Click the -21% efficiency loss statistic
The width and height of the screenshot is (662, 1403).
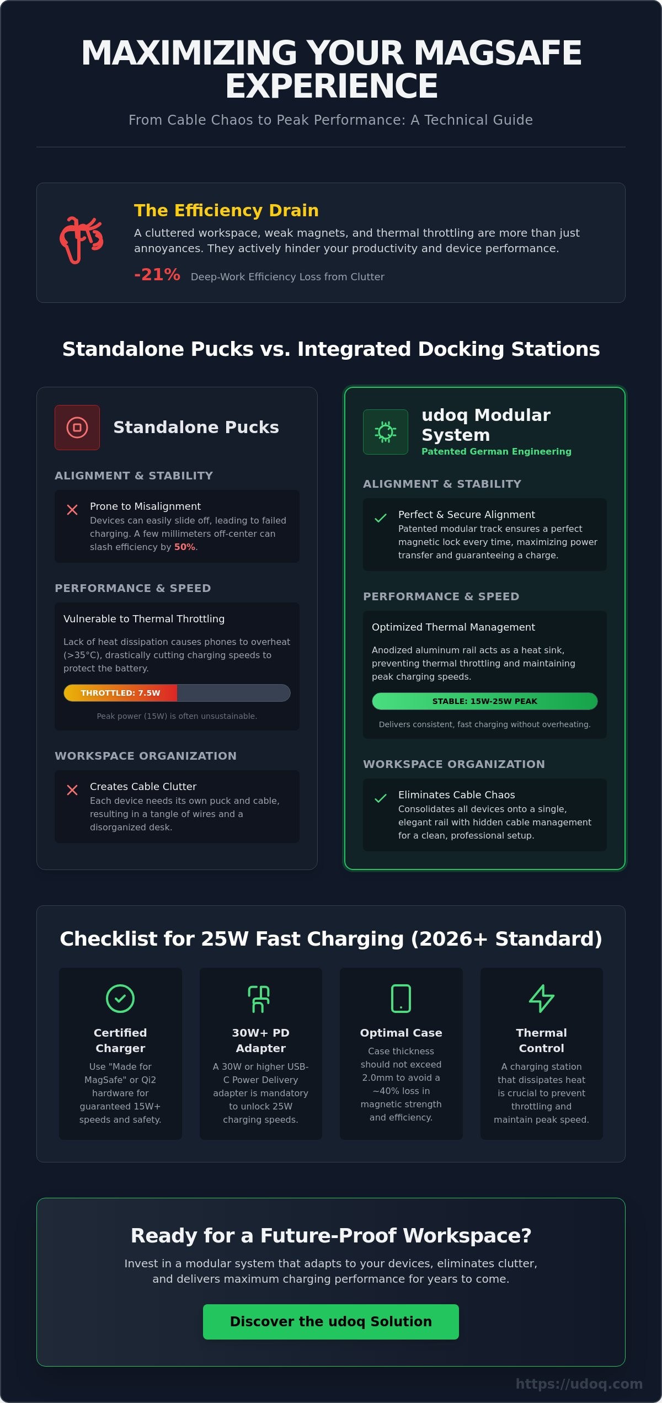[157, 275]
